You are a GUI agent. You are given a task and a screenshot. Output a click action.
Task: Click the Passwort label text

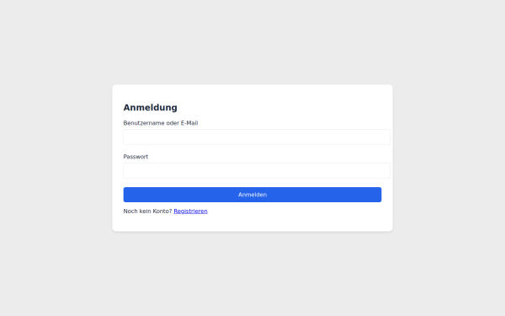pos(136,157)
